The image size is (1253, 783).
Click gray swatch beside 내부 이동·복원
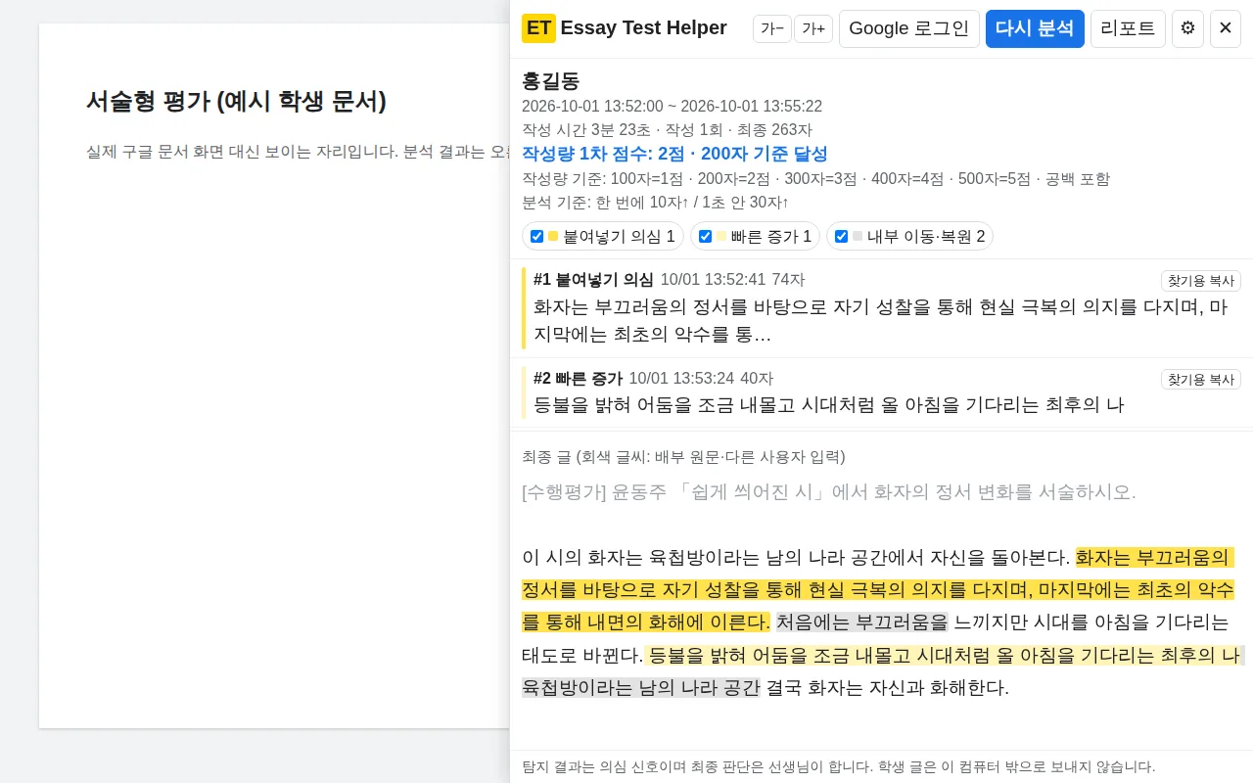858,236
